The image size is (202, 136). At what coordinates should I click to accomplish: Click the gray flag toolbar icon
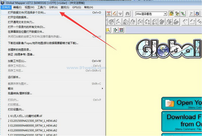tap(191, 14)
